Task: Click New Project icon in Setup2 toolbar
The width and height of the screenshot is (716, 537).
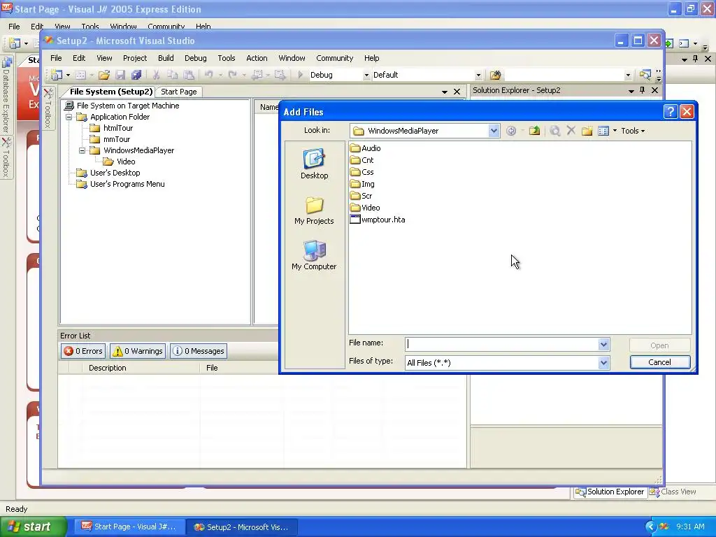Action: (x=57, y=75)
